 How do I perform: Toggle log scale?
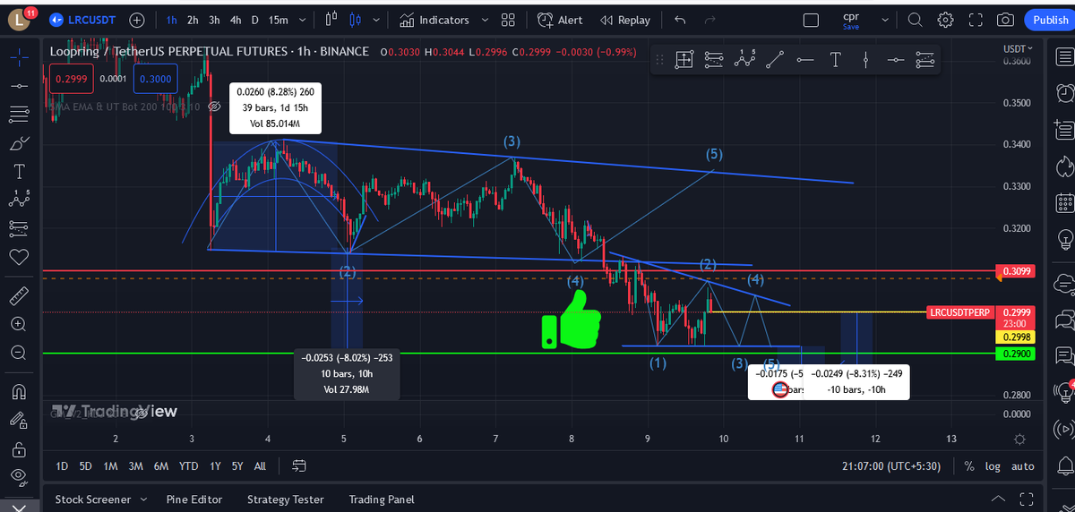tap(993, 465)
